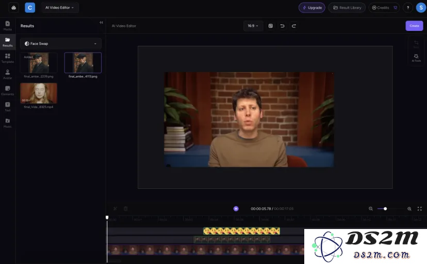Click the Upgrade button
This screenshot has width=427, height=264.
(x=312, y=8)
